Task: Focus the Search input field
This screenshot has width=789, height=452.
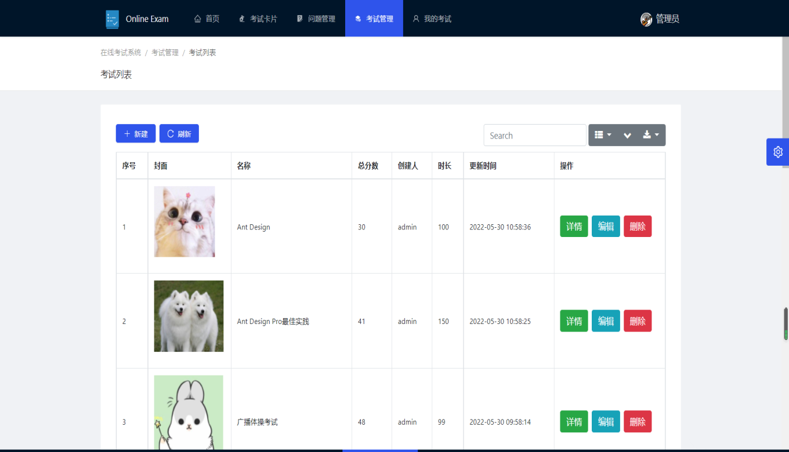Action: click(535, 135)
